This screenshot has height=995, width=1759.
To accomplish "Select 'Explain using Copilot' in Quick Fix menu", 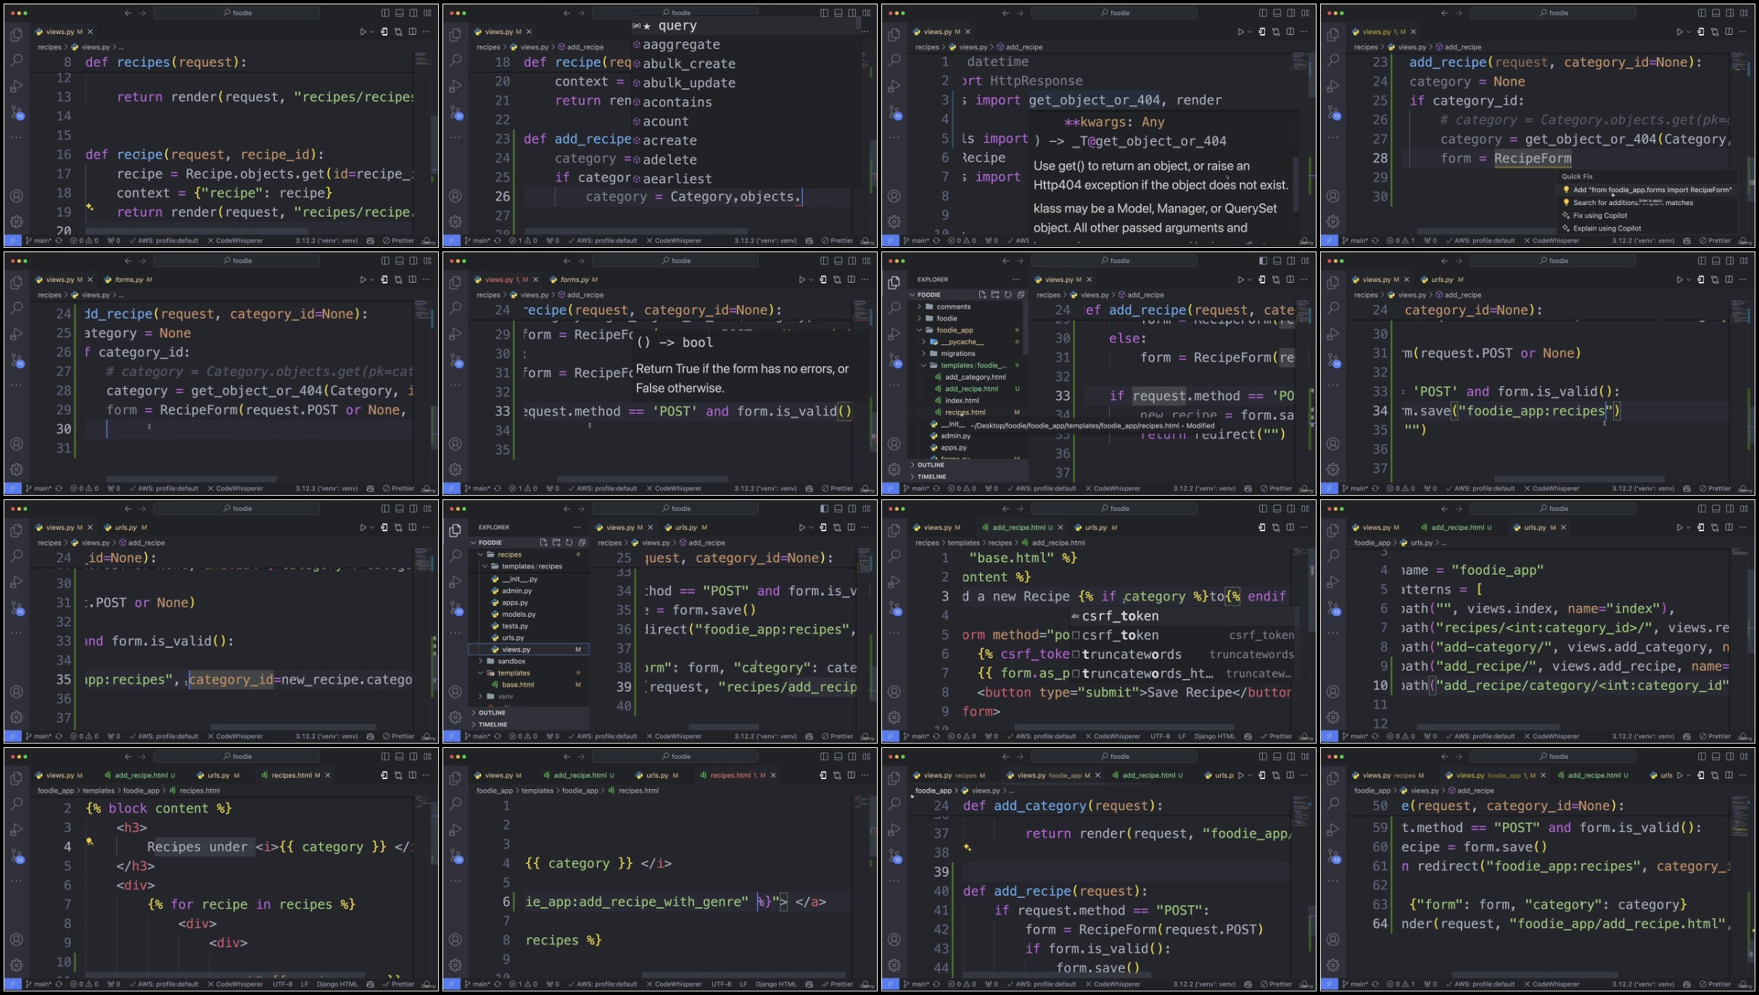I will coord(1607,229).
